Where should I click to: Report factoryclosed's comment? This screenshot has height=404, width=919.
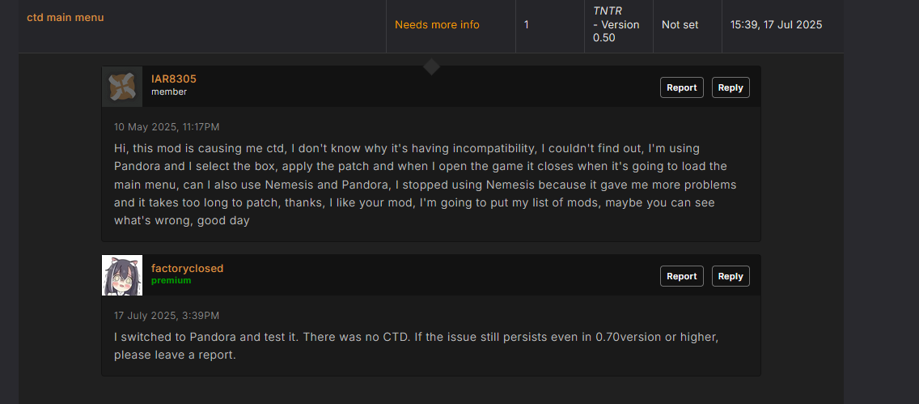[681, 276]
